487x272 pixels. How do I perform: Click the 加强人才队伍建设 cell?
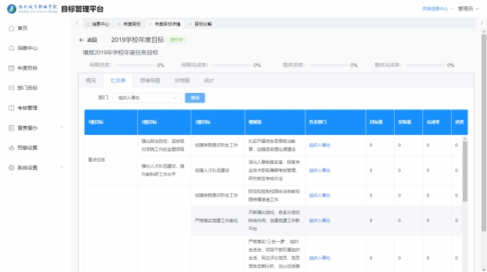click(x=218, y=170)
